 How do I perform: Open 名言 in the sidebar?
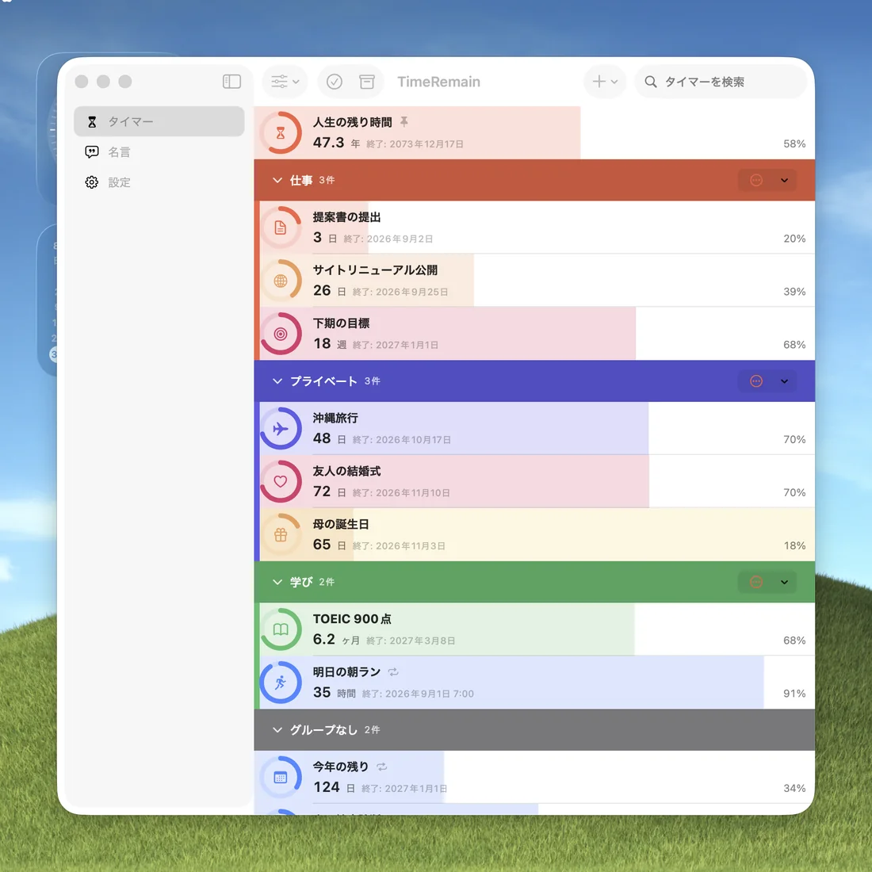pos(159,152)
